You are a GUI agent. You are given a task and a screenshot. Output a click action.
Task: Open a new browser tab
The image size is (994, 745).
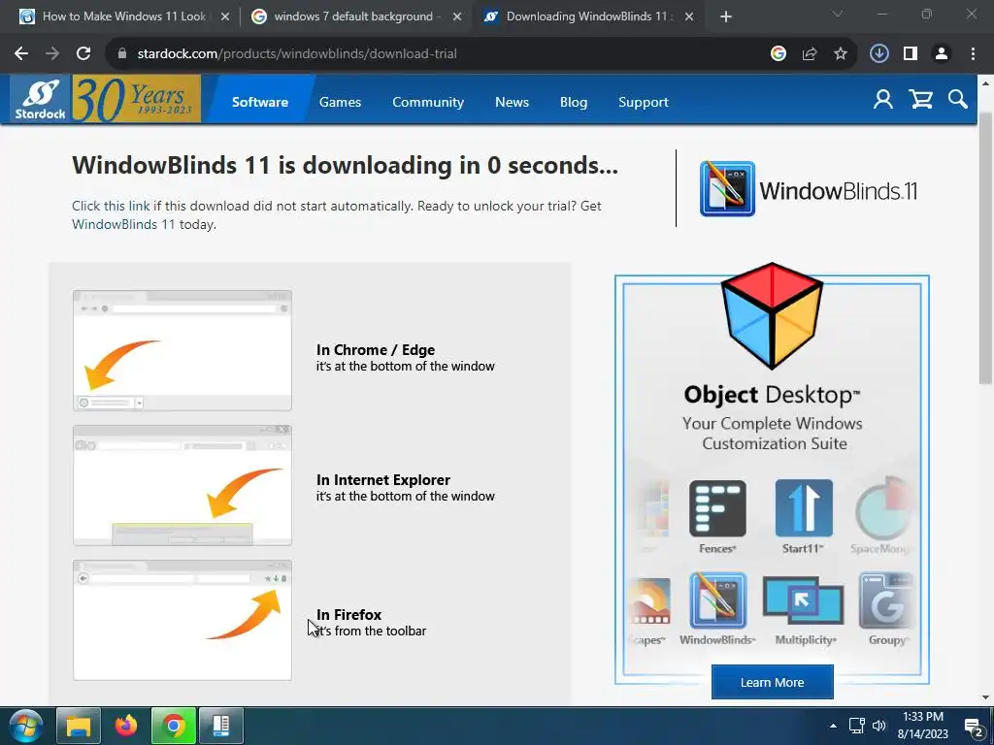(726, 17)
